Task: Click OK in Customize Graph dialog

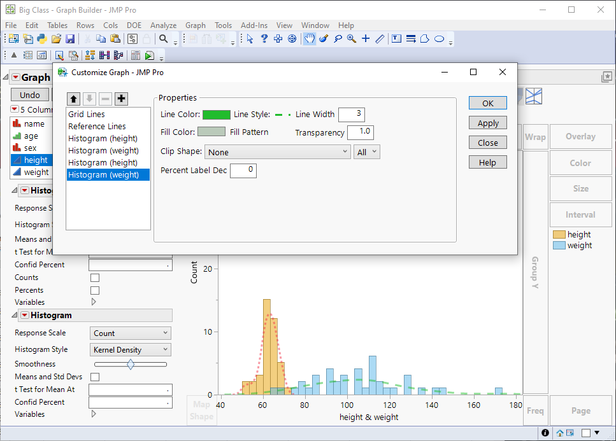Action: point(488,103)
